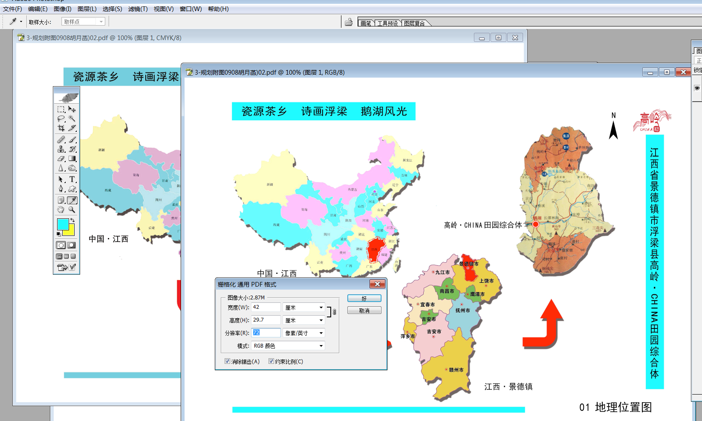This screenshot has width=702, height=421.
Task: Switch to Quick Mask mode
Action: click(72, 245)
